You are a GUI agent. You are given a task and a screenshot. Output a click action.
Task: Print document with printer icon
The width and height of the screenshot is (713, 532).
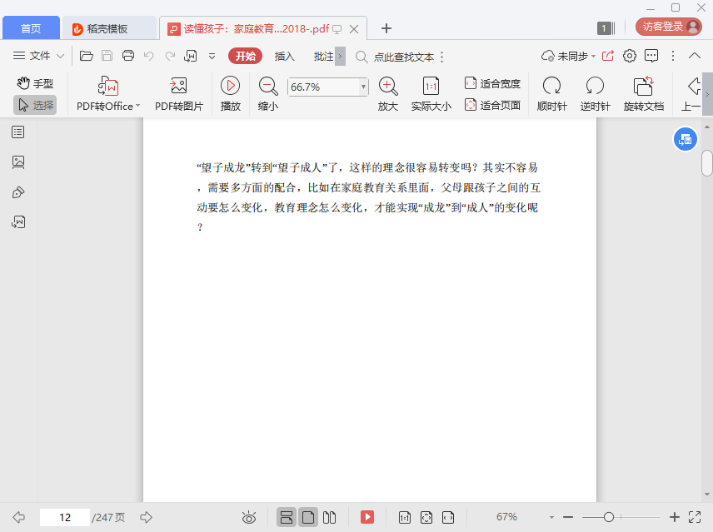128,56
